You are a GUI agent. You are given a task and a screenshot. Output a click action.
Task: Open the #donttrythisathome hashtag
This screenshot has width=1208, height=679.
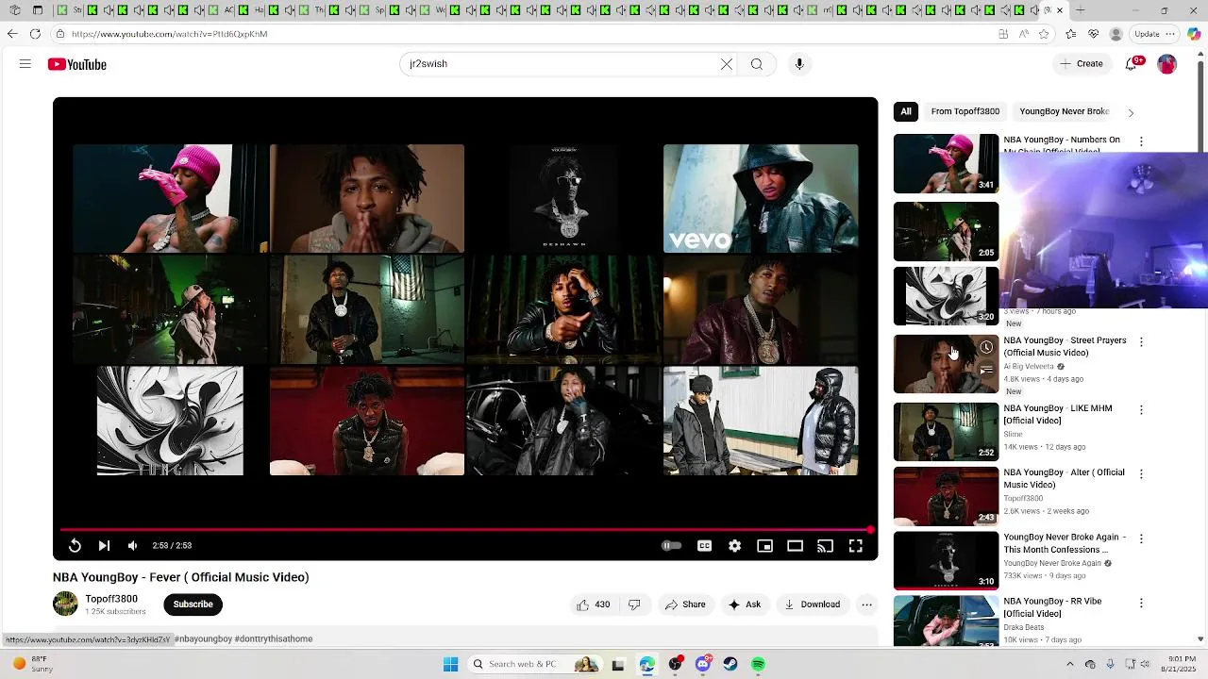[x=274, y=638]
